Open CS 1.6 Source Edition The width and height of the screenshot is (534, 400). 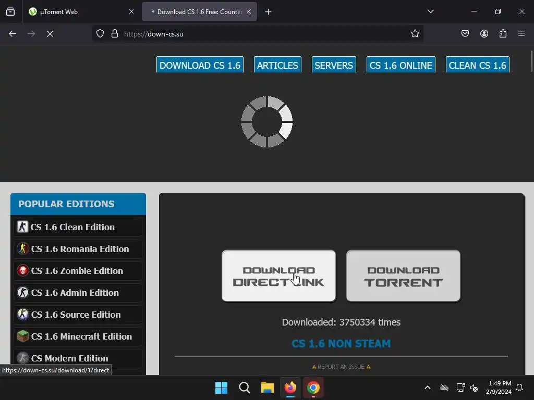click(x=78, y=315)
